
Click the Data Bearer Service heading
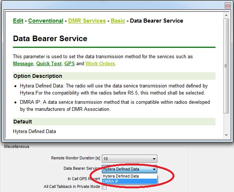coord(50,39)
